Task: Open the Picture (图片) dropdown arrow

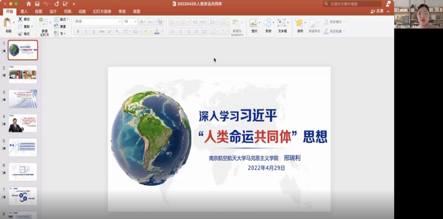Action: point(259,23)
